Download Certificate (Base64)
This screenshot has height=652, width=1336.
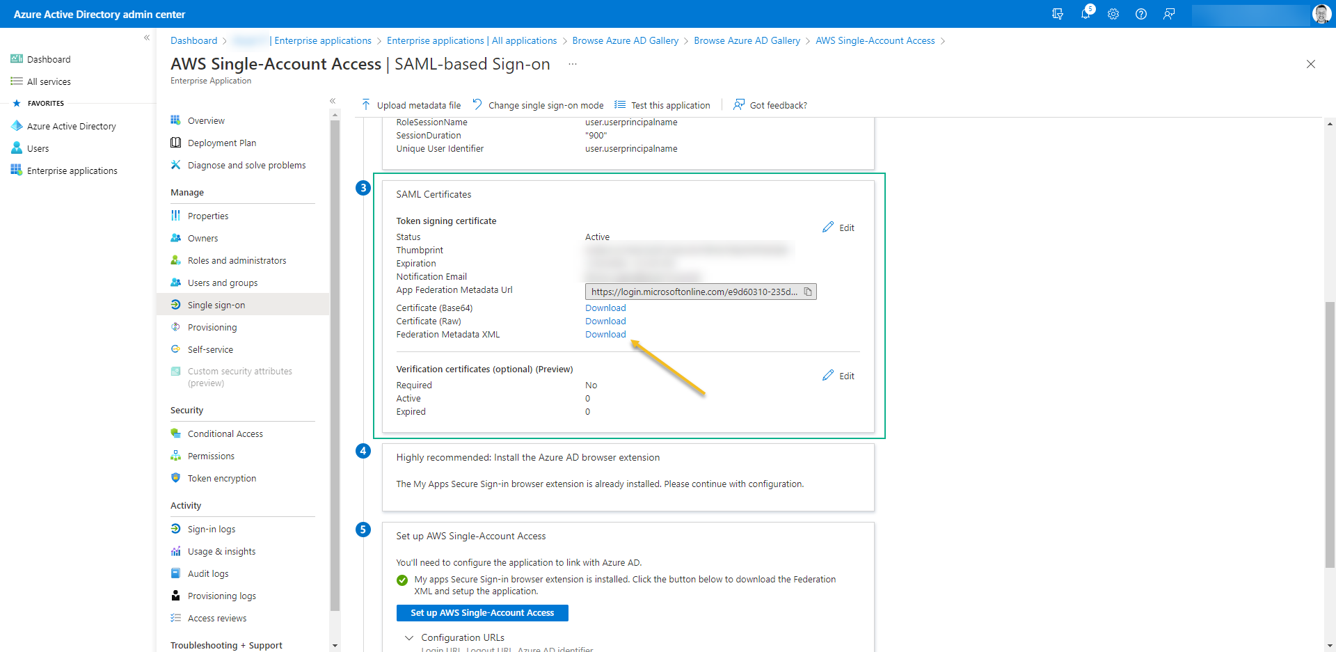pos(605,308)
